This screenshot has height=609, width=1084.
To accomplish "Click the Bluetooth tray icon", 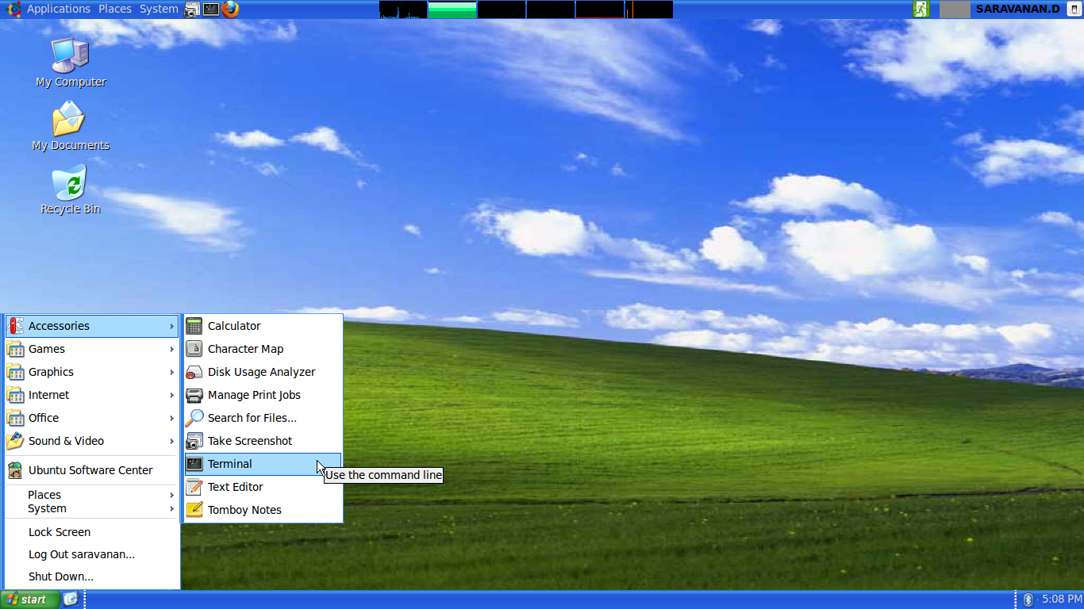I will pyautogui.click(x=1028, y=599).
